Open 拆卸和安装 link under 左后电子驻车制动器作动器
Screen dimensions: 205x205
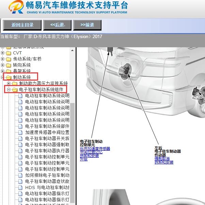(164, 162)
